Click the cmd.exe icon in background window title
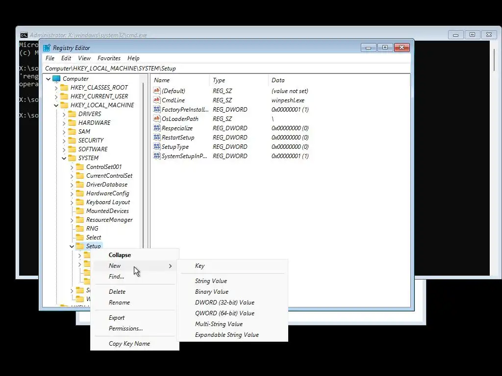This screenshot has width=502, height=376. coord(24,35)
